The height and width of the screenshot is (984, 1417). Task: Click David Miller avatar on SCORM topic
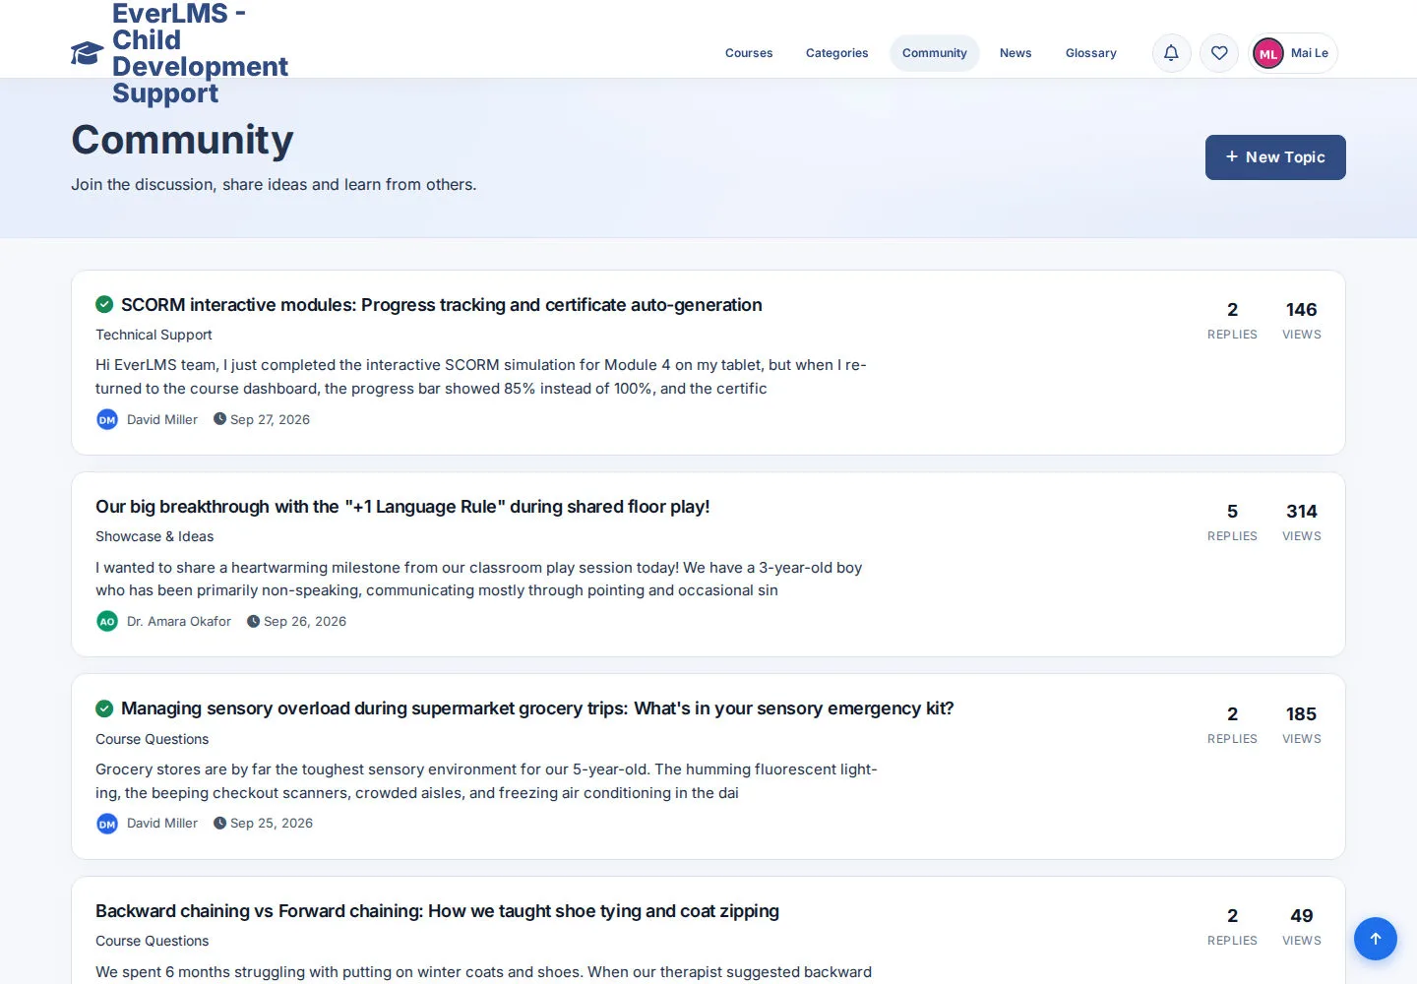point(107,420)
